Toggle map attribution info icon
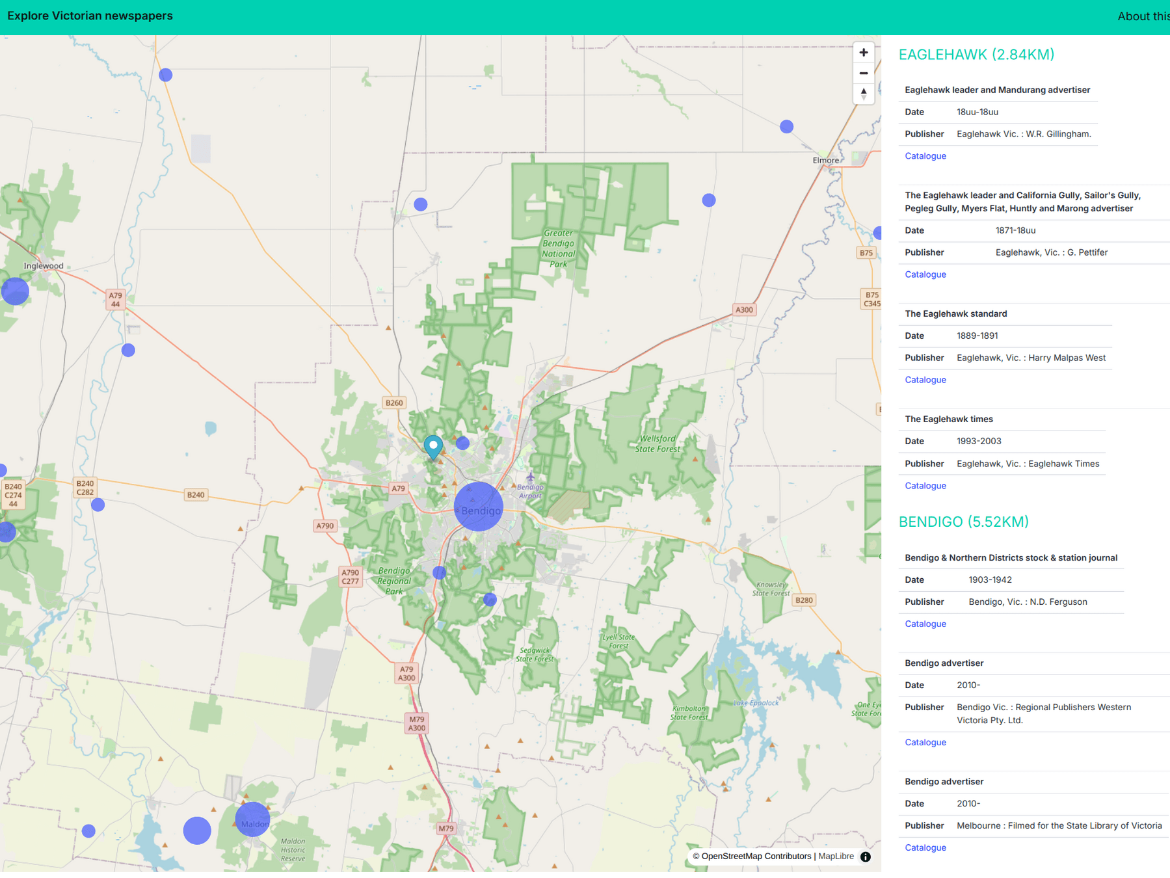Image resolution: width=1170 pixels, height=878 pixels. tap(865, 857)
